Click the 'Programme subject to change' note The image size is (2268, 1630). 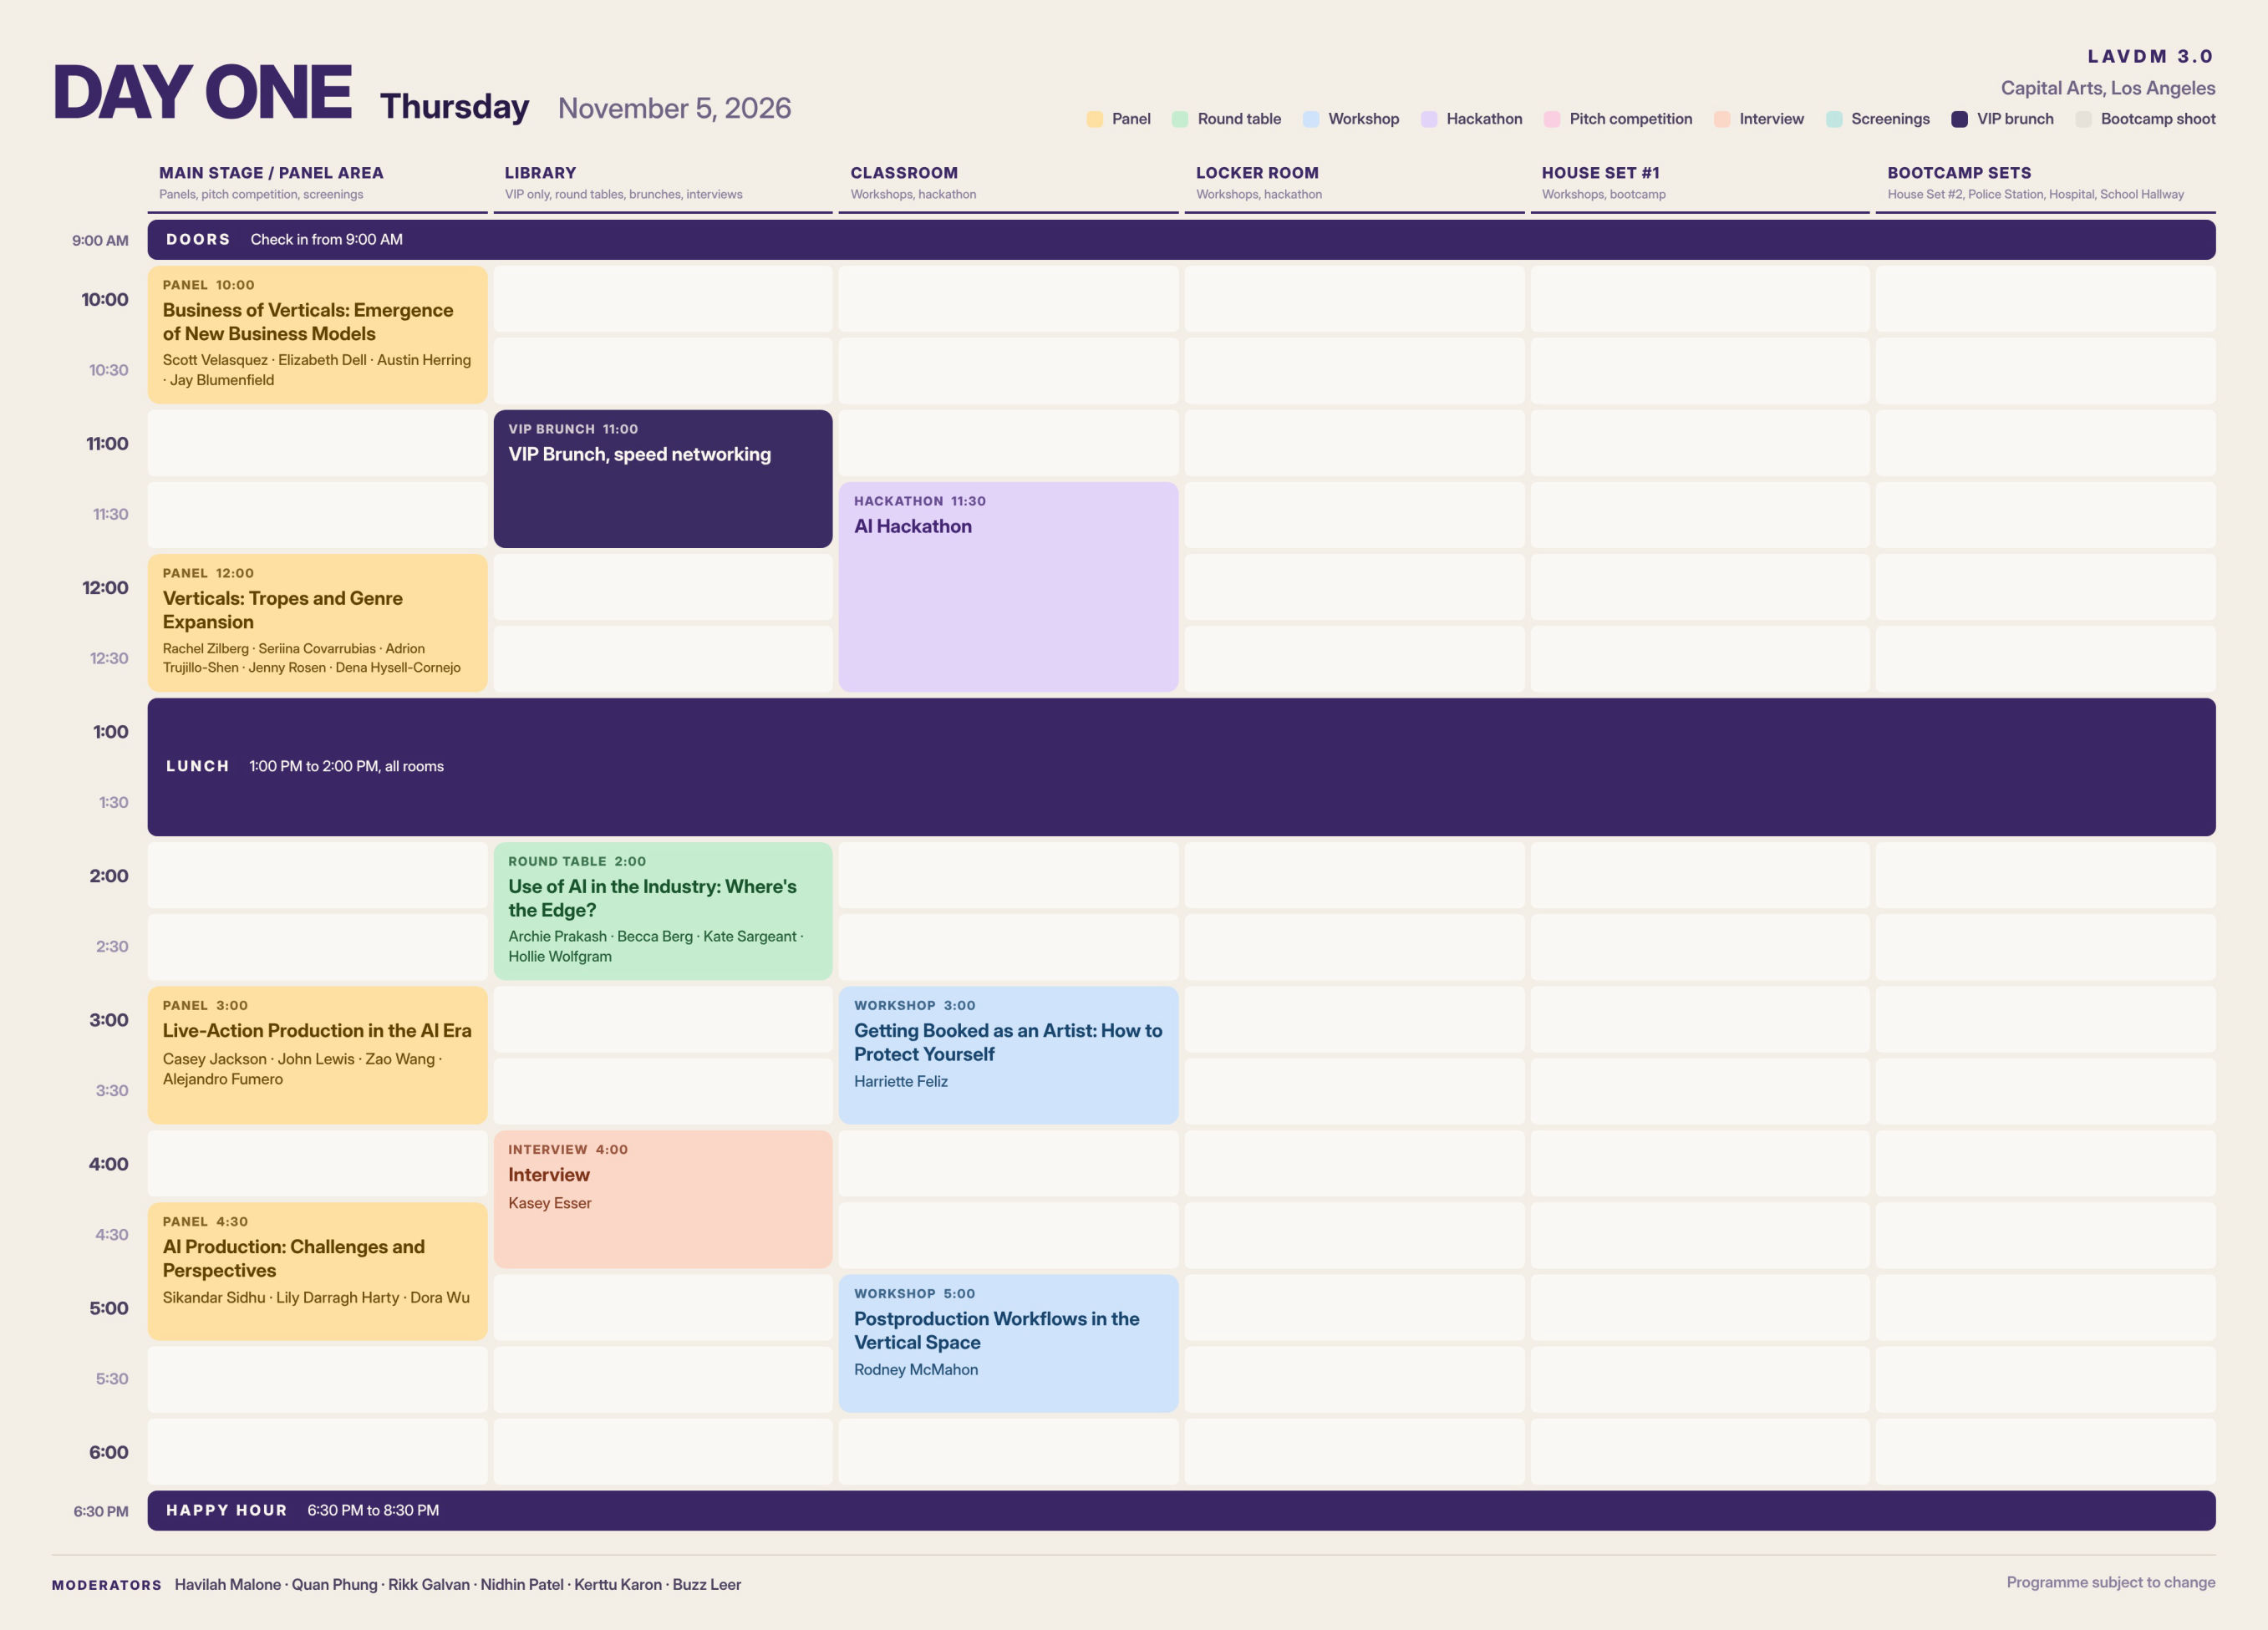(2111, 1582)
